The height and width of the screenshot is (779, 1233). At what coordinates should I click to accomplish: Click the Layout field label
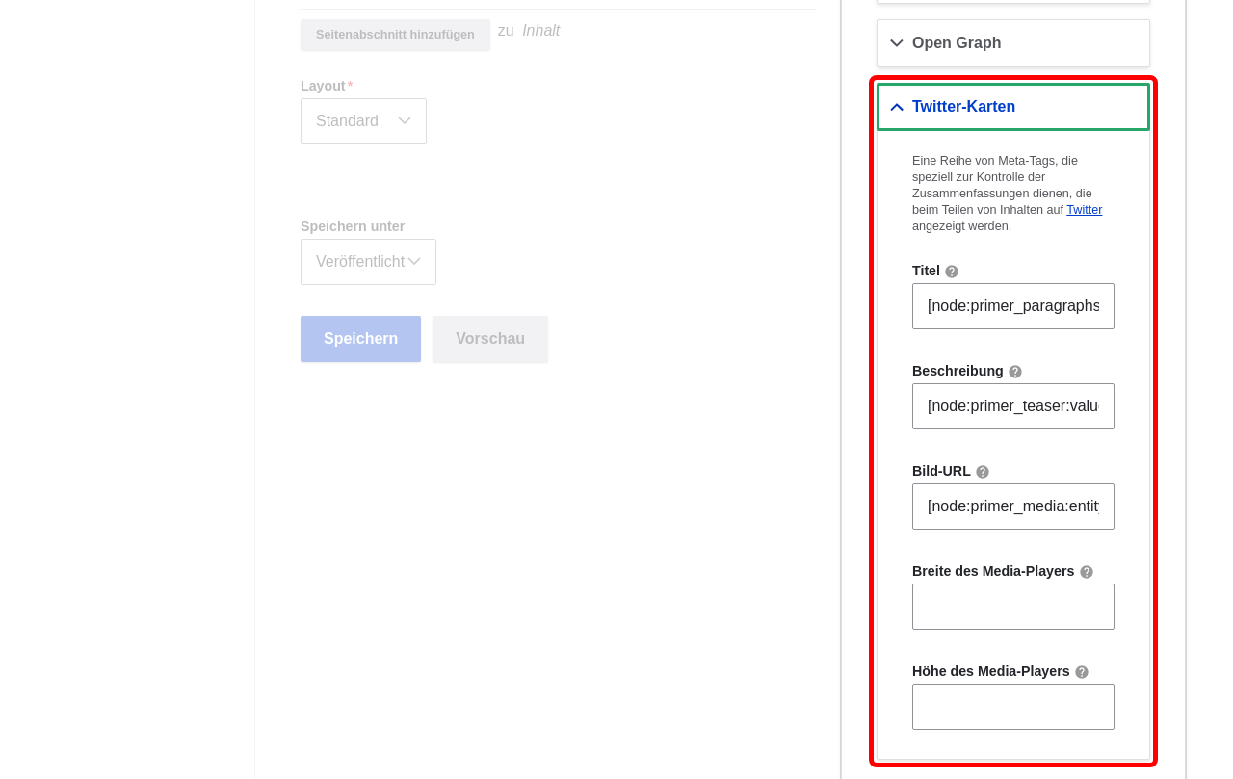(x=323, y=86)
